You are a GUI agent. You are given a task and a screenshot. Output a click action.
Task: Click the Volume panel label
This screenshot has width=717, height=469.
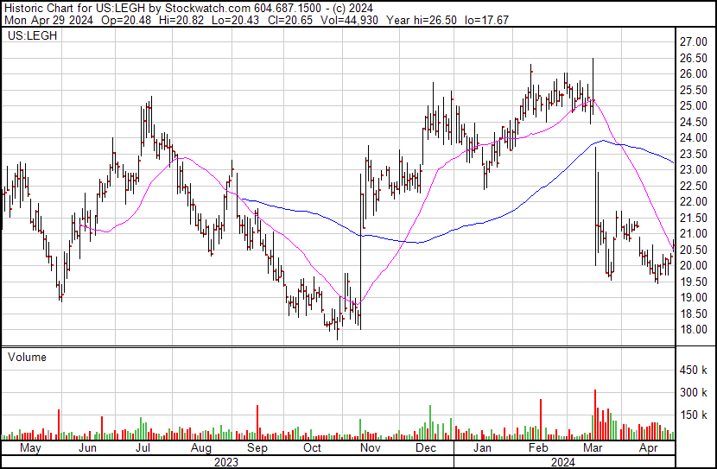click(x=27, y=357)
